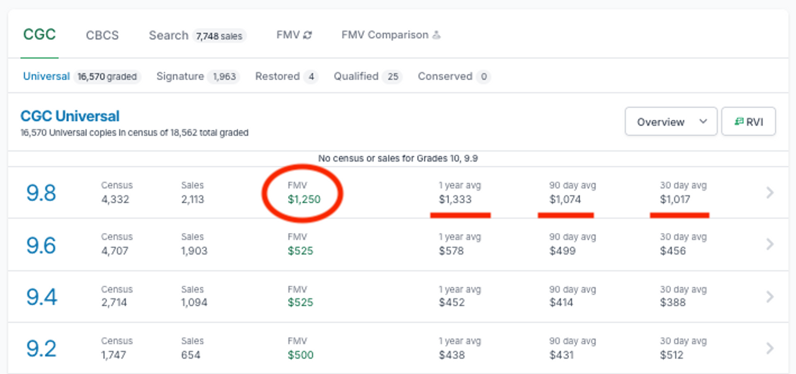
Task: Select the Signature 1,963 sub-tab
Action: pos(196,76)
